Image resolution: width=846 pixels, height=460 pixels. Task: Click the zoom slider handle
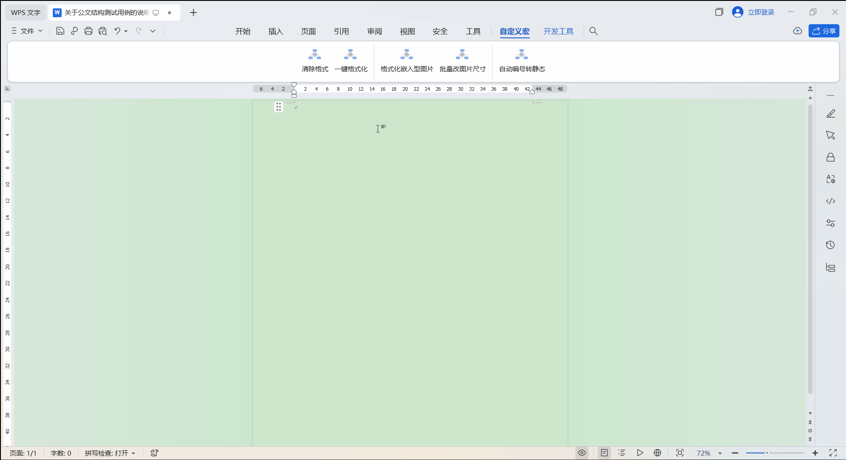767,453
